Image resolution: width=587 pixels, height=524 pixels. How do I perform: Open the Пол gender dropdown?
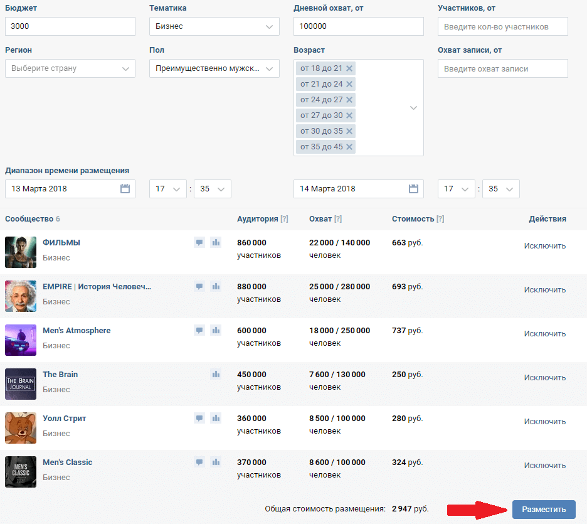pyautogui.click(x=214, y=68)
